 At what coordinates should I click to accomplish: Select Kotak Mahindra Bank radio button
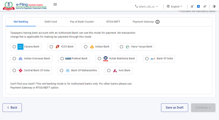[x=99, y=59]
